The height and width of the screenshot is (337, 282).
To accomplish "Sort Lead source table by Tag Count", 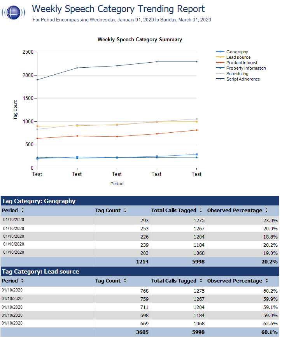I will coord(125,281).
